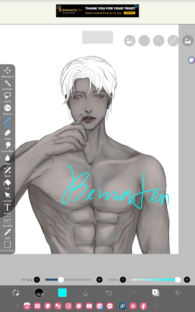Open the toggle switches settings button
This screenshot has width=195, height=312.
click(130, 41)
